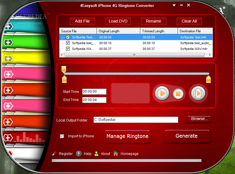Screen dimensions: 235x174
Task: Click the Local Output Folder path field
Action: pos(136,120)
